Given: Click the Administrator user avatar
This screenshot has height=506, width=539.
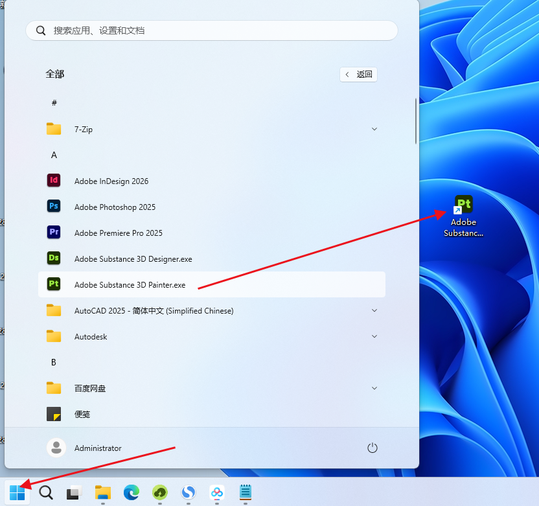Looking at the screenshot, I should [56, 448].
